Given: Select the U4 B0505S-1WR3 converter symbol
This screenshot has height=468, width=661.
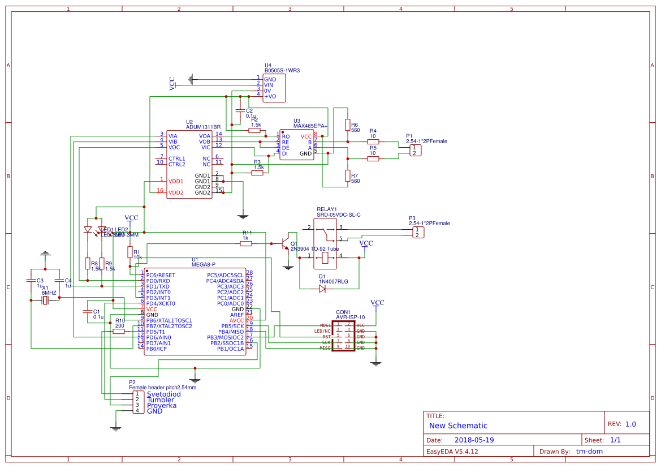Looking at the screenshot, I should pos(274,88).
